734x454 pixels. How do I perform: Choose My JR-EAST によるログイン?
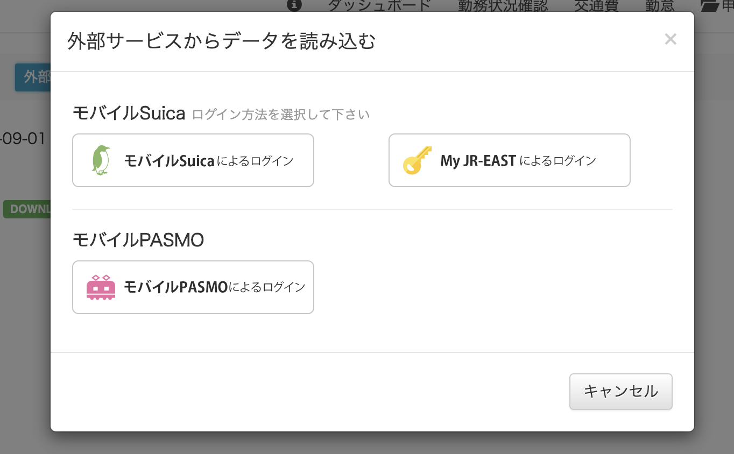point(509,160)
